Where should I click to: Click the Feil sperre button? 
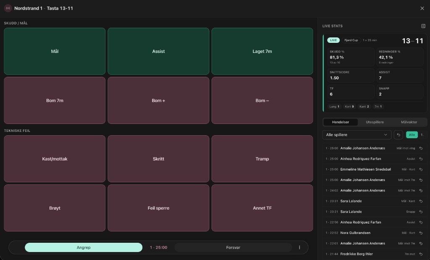coord(158,208)
